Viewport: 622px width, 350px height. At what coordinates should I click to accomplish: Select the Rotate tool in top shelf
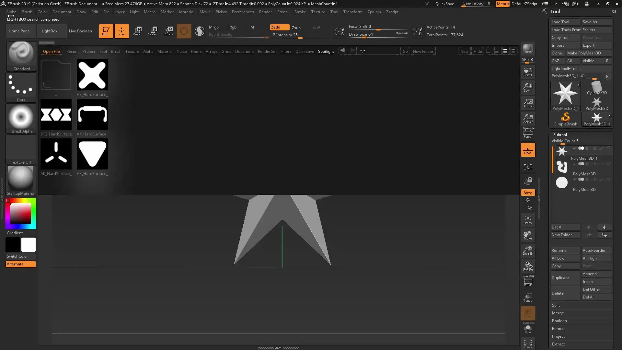click(x=168, y=31)
